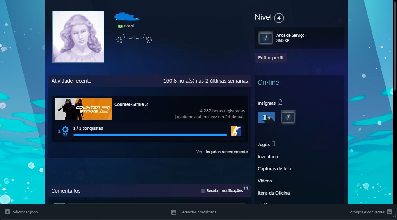This screenshot has height=220, width=397.
Task: Click the Brazil flag icon
Action: [x=120, y=26]
